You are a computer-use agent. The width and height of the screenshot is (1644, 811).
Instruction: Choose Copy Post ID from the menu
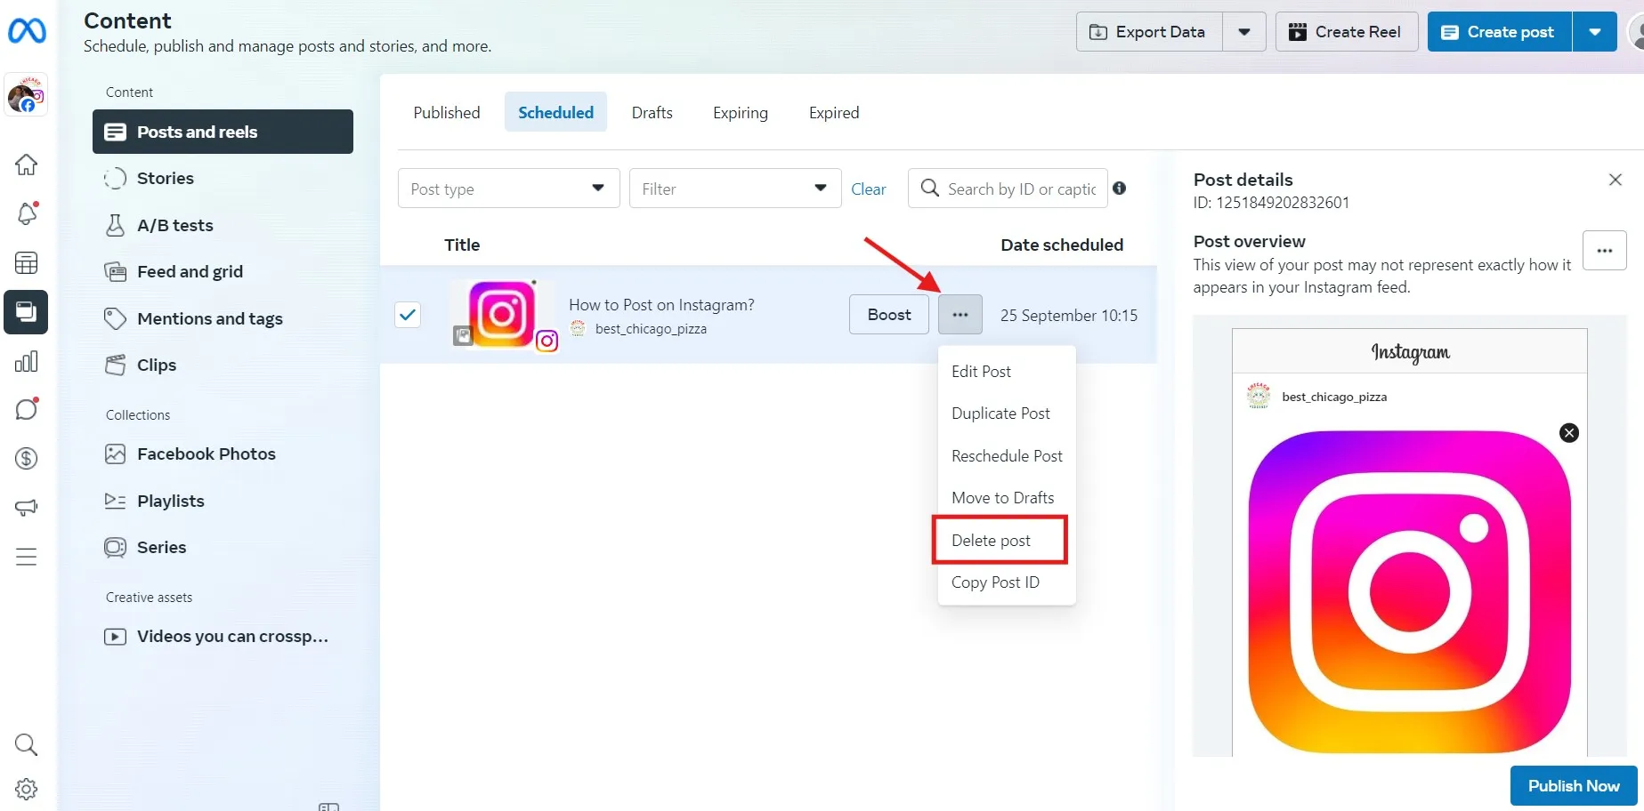coord(1007,582)
